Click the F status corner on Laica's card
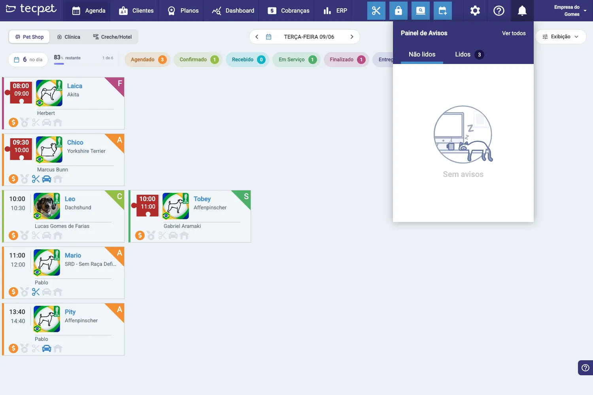The image size is (593, 395). tap(118, 83)
